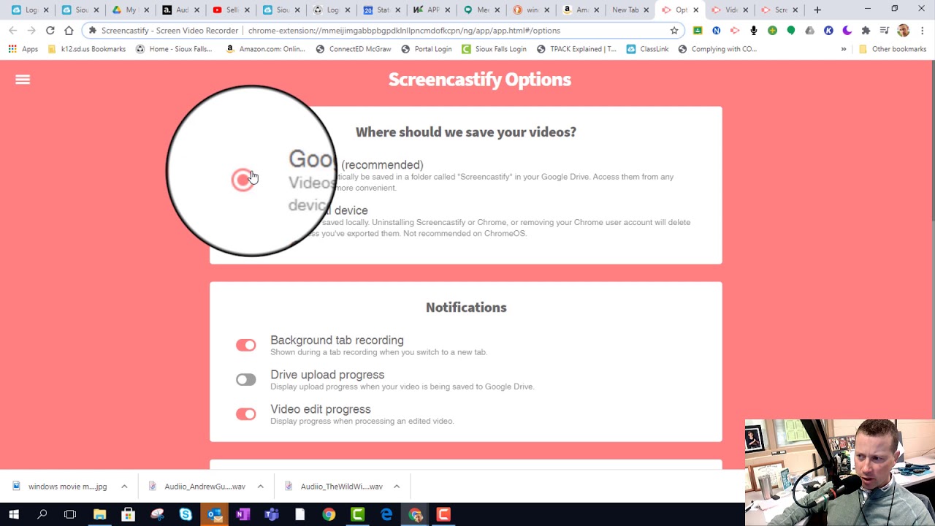The image size is (935, 526).
Task: Switch to the My Drive tab
Action: (x=130, y=10)
